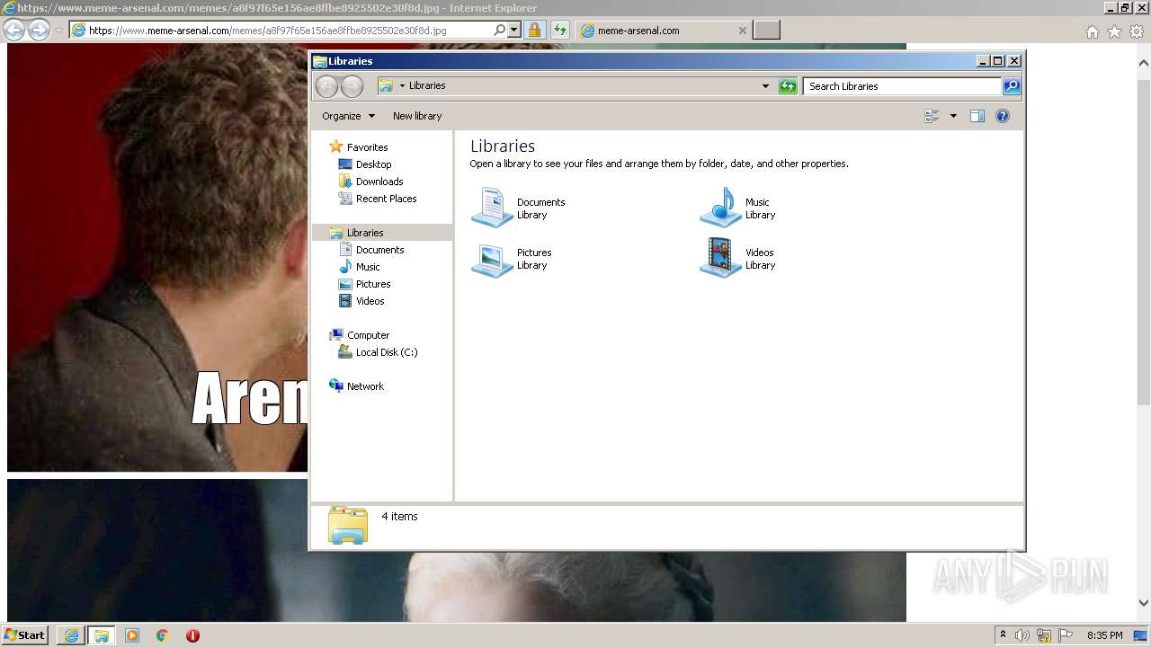Screen dimensions: 1151x647
Task: Click IE scrollbar down arrow
Action: [1144, 603]
